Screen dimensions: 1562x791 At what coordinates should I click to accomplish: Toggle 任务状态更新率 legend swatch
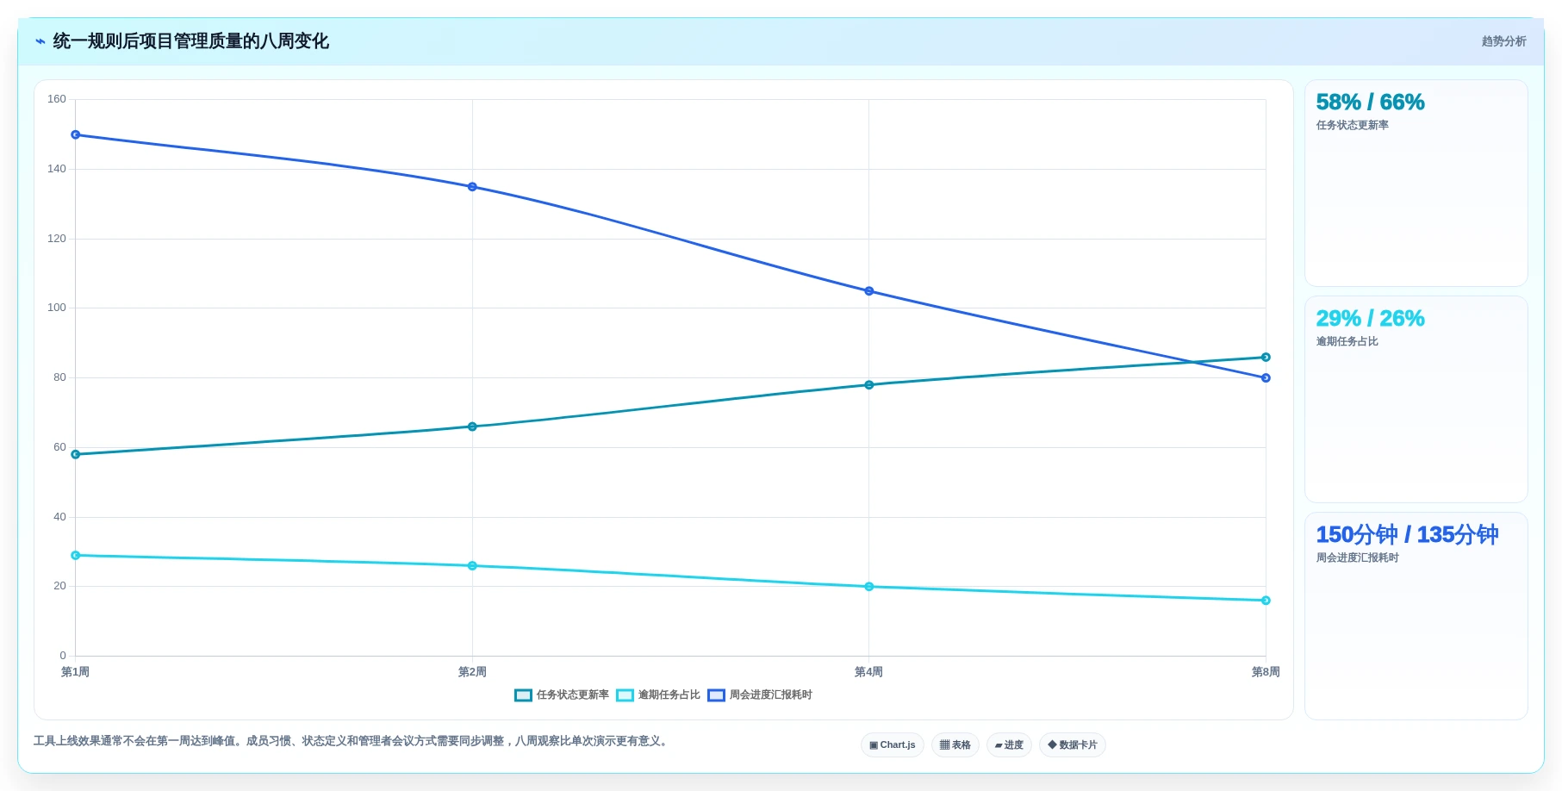(x=523, y=695)
